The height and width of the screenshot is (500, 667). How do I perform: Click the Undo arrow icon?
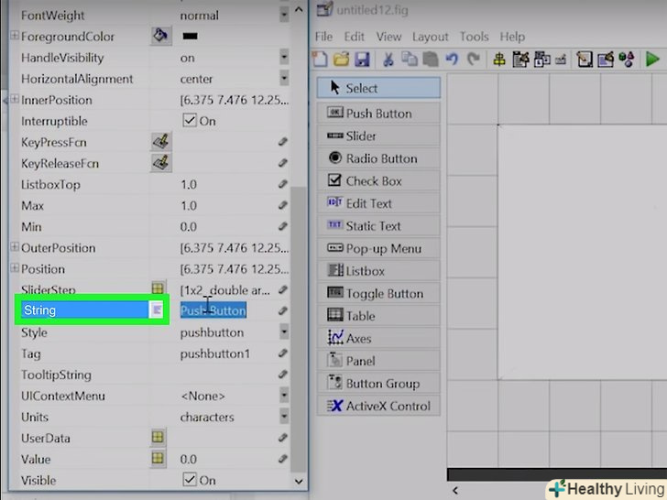[452, 60]
